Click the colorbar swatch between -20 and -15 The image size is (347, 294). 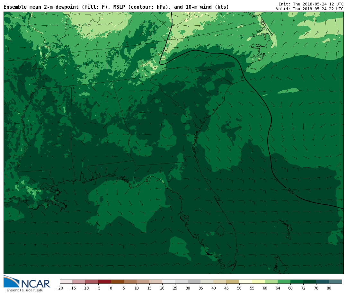tap(66, 282)
